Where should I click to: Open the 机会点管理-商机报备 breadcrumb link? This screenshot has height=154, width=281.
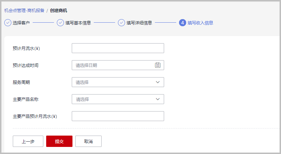click(24, 11)
